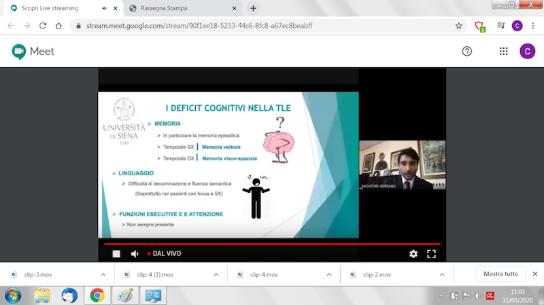Reload the current page
This screenshot has height=305, width=544.
coord(43,26)
